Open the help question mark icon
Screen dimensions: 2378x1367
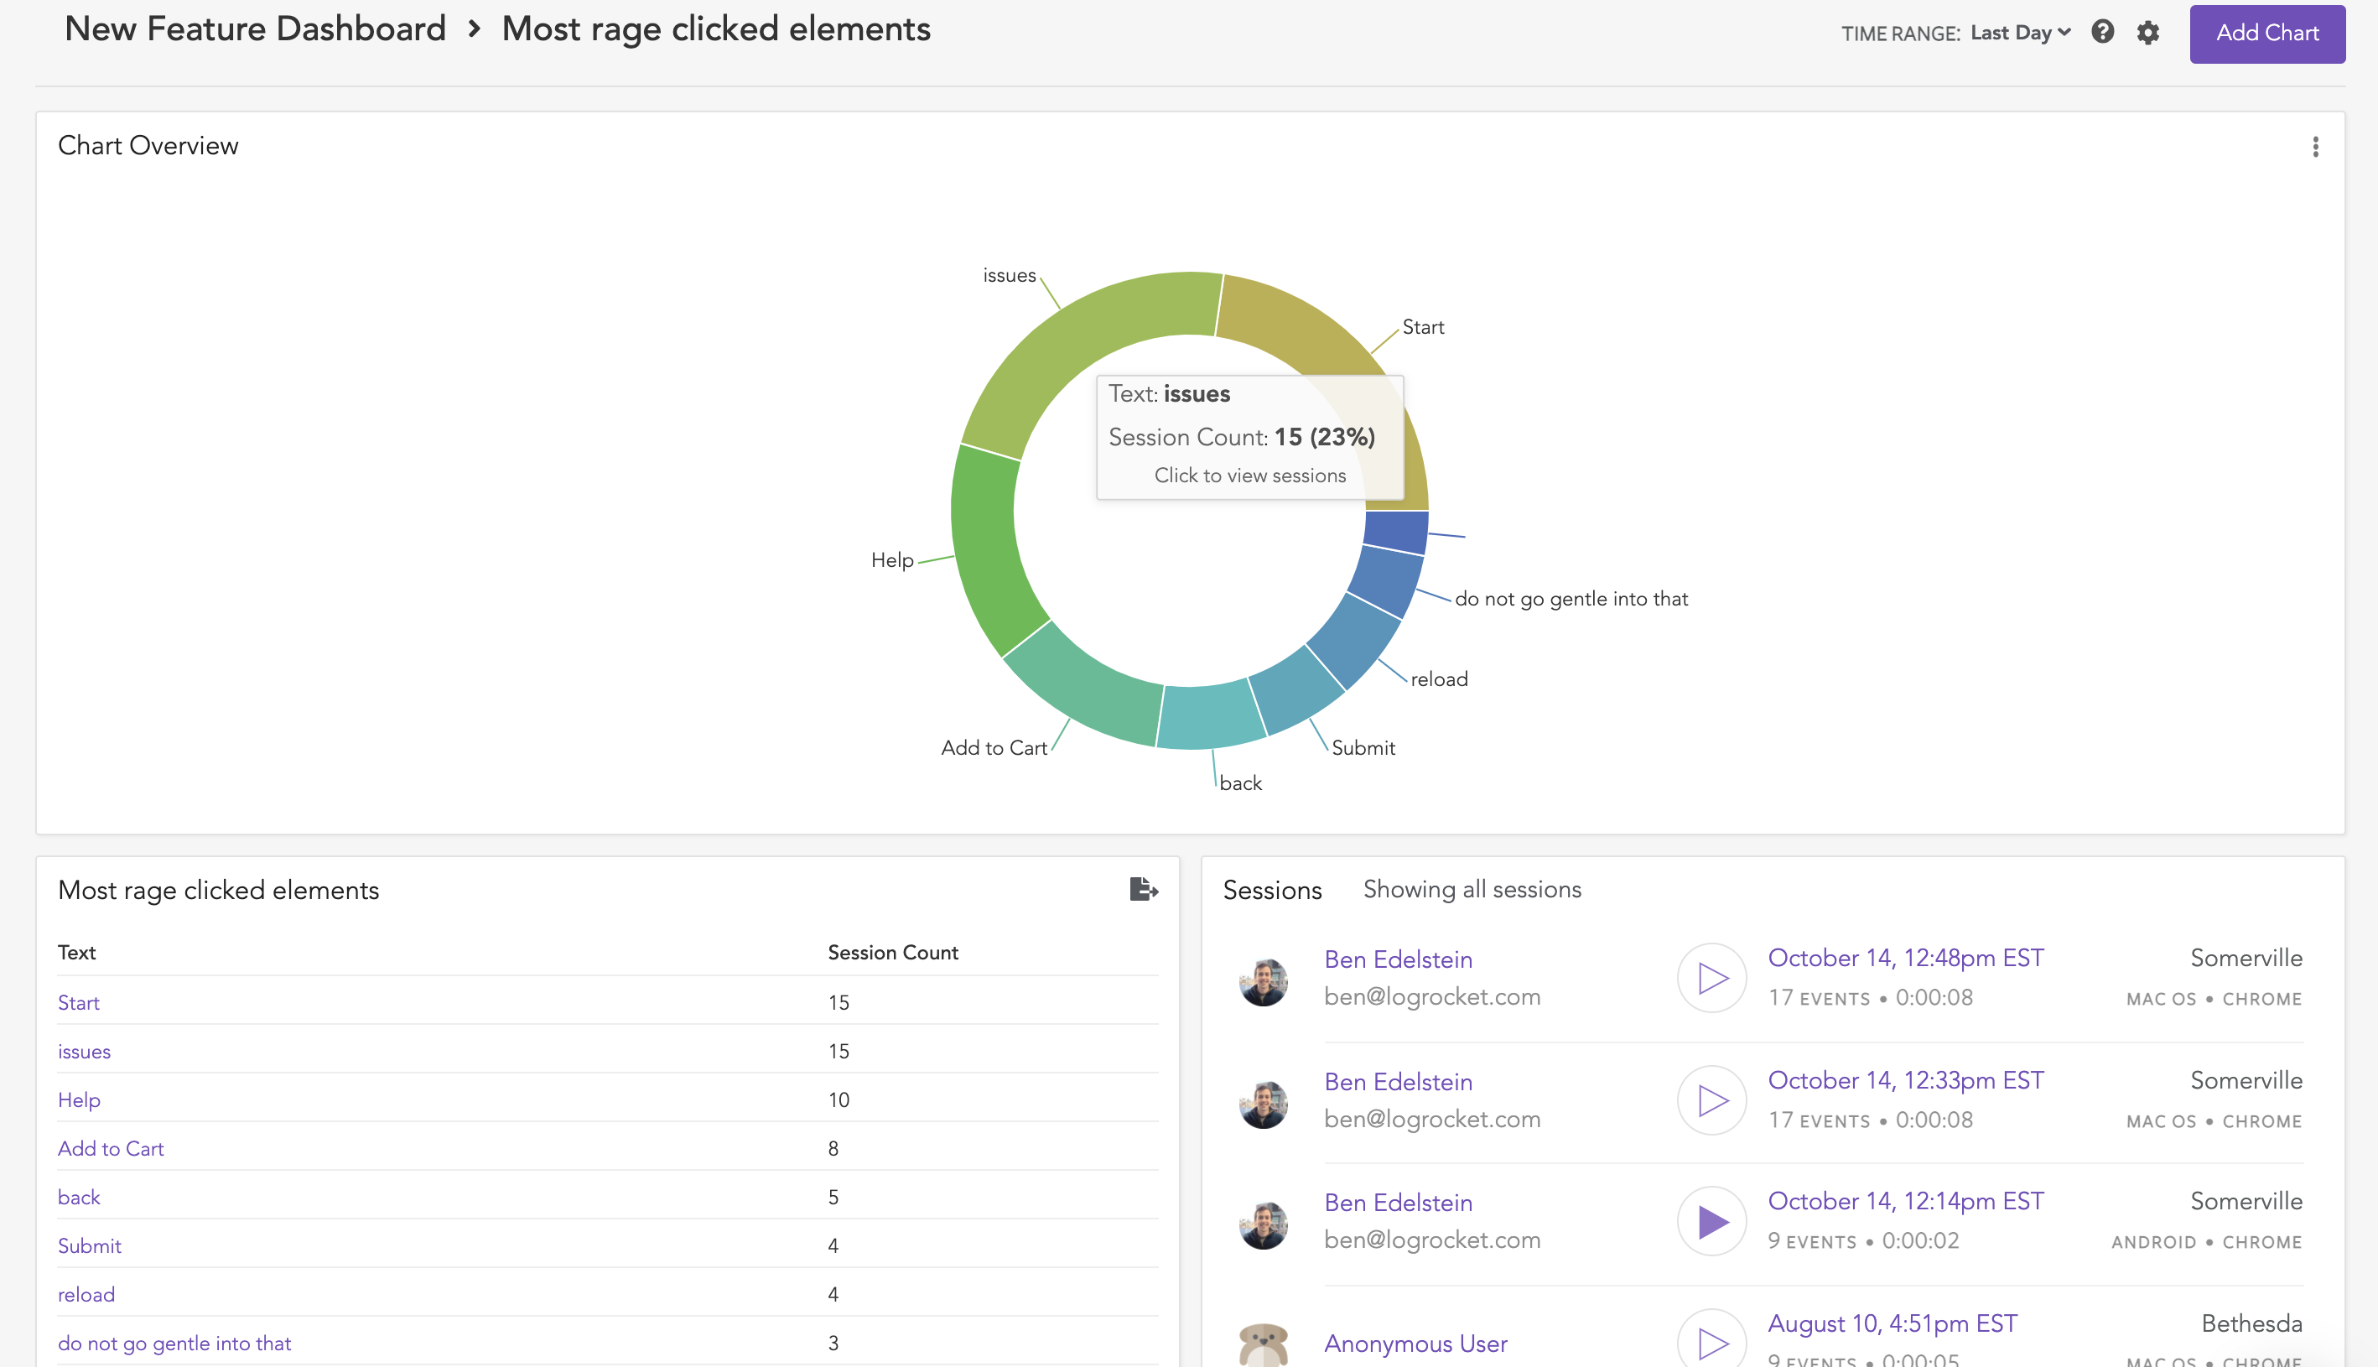coord(2102,33)
